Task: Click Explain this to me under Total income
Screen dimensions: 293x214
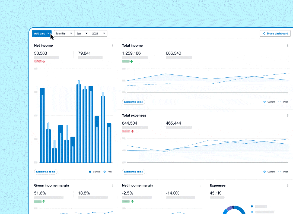Action: [x=133, y=102]
